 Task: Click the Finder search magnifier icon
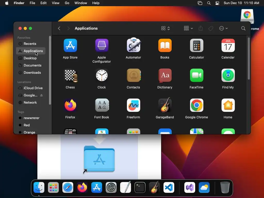243,28
